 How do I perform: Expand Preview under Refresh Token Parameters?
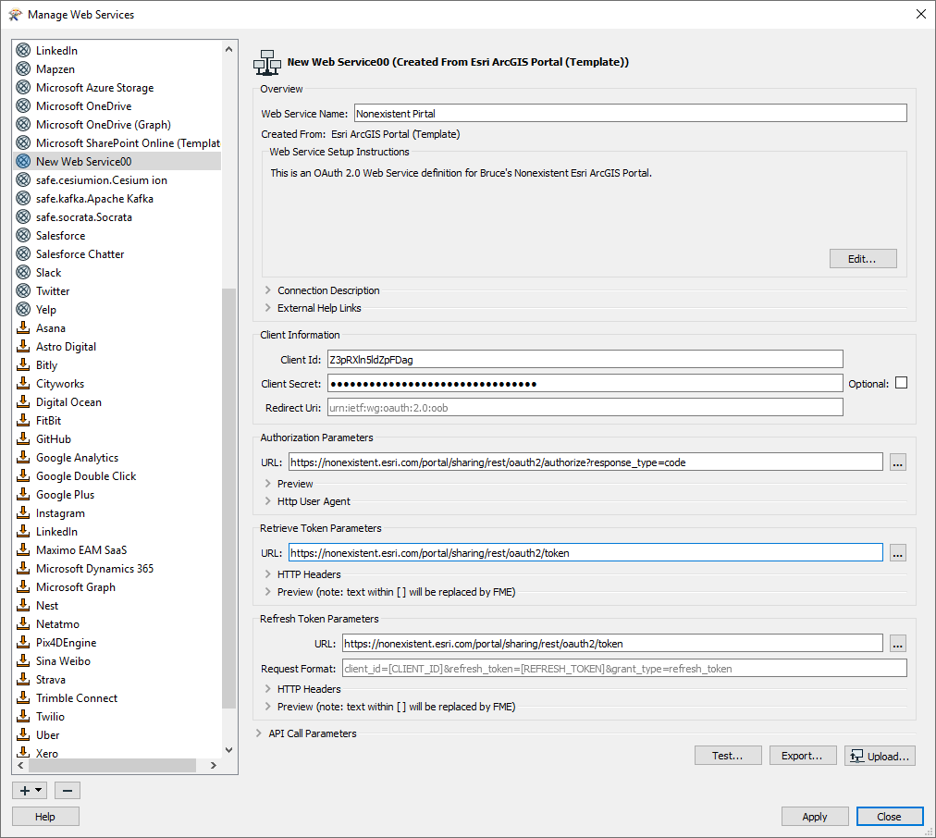(268, 706)
